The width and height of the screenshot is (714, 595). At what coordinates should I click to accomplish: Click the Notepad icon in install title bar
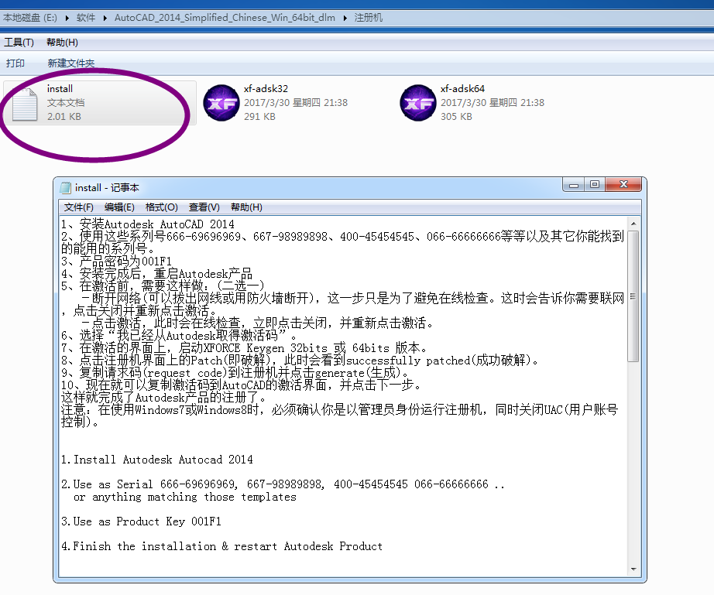(x=66, y=188)
